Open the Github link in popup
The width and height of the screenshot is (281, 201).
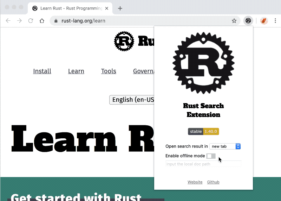(213, 182)
